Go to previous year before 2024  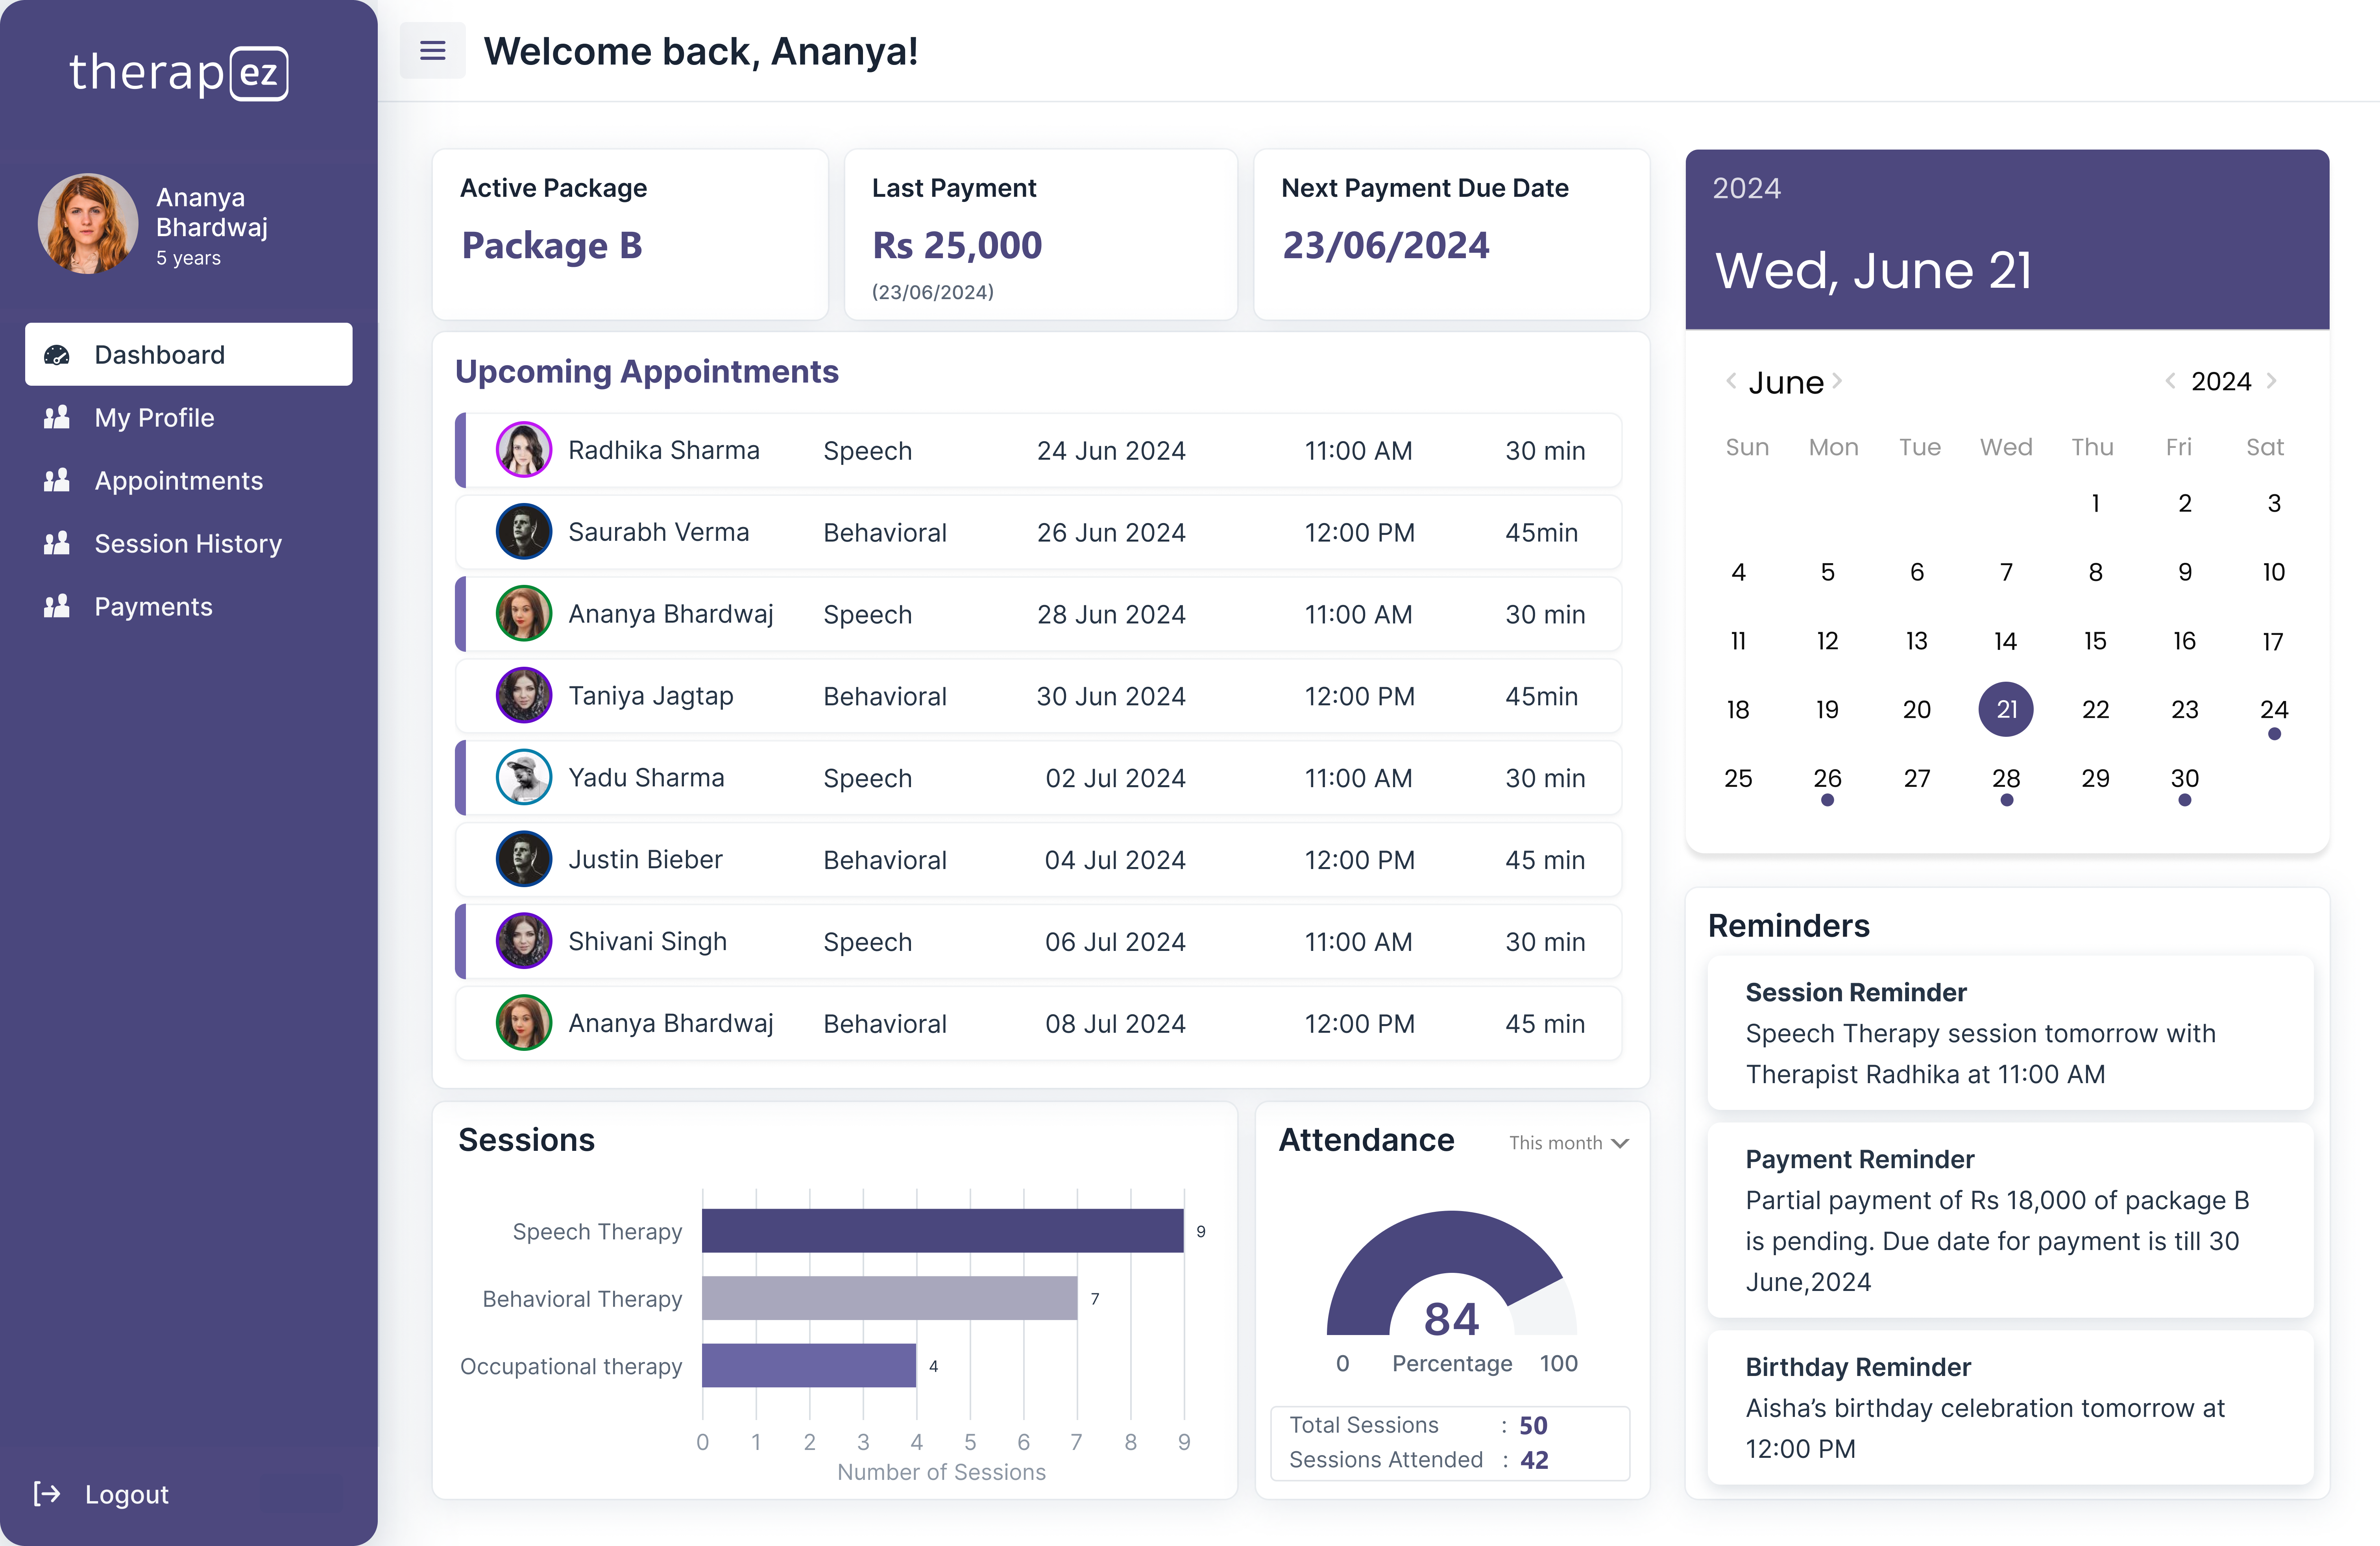coord(2170,381)
